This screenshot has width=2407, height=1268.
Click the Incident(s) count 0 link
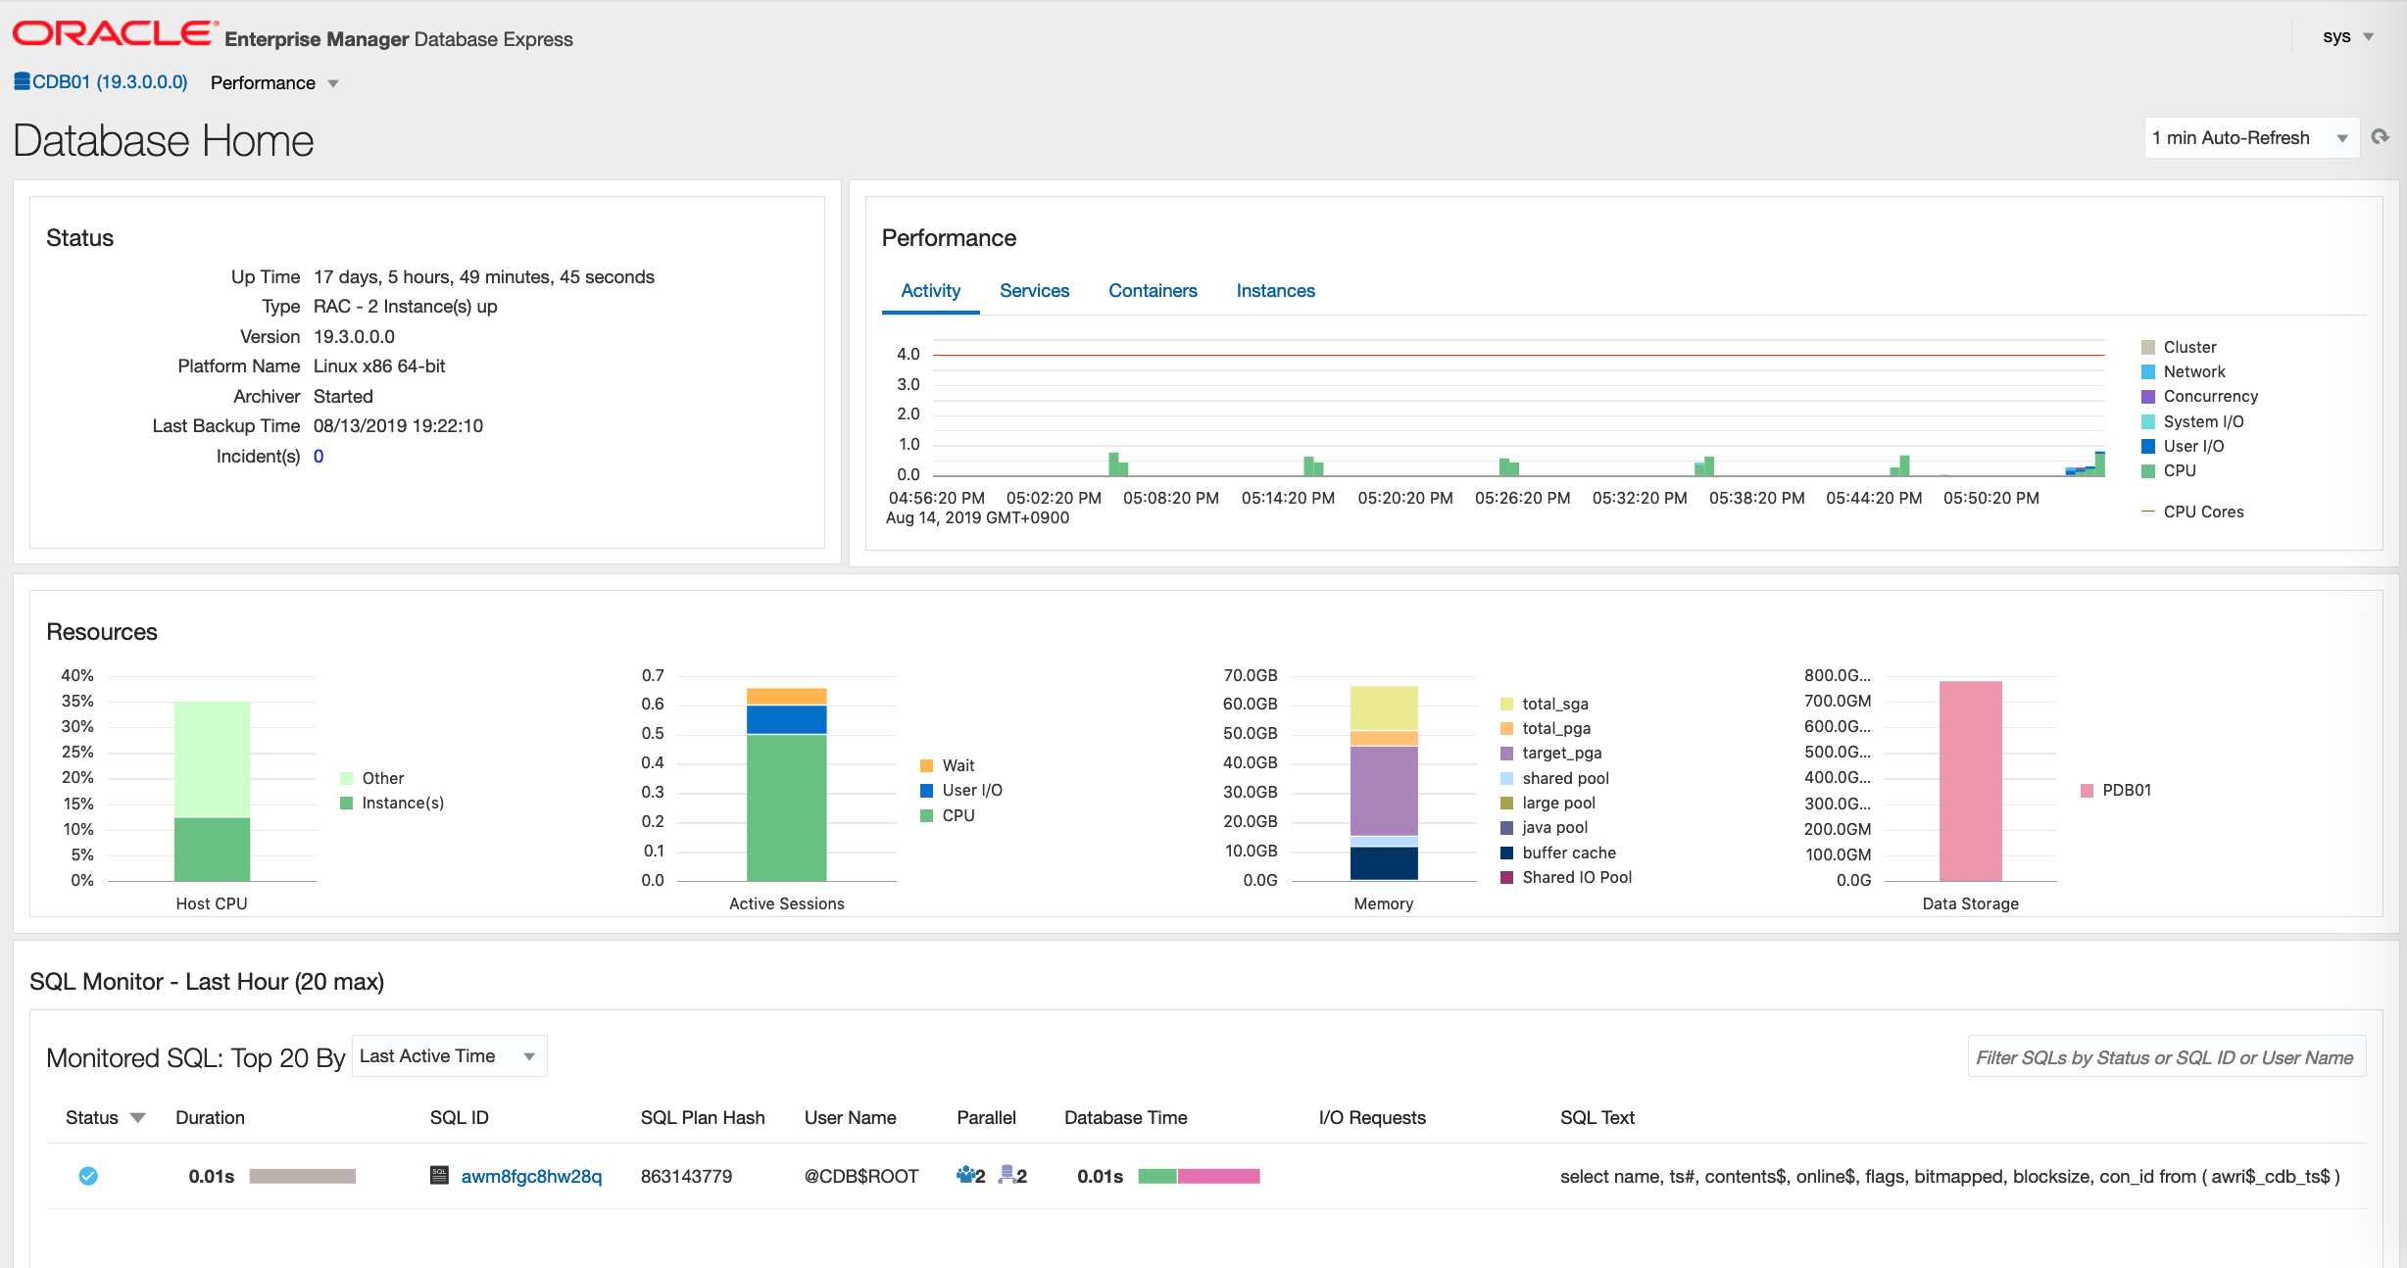point(319,457)
